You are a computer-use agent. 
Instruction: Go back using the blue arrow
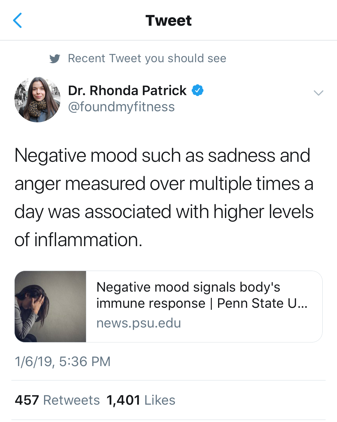click(18, 21)
